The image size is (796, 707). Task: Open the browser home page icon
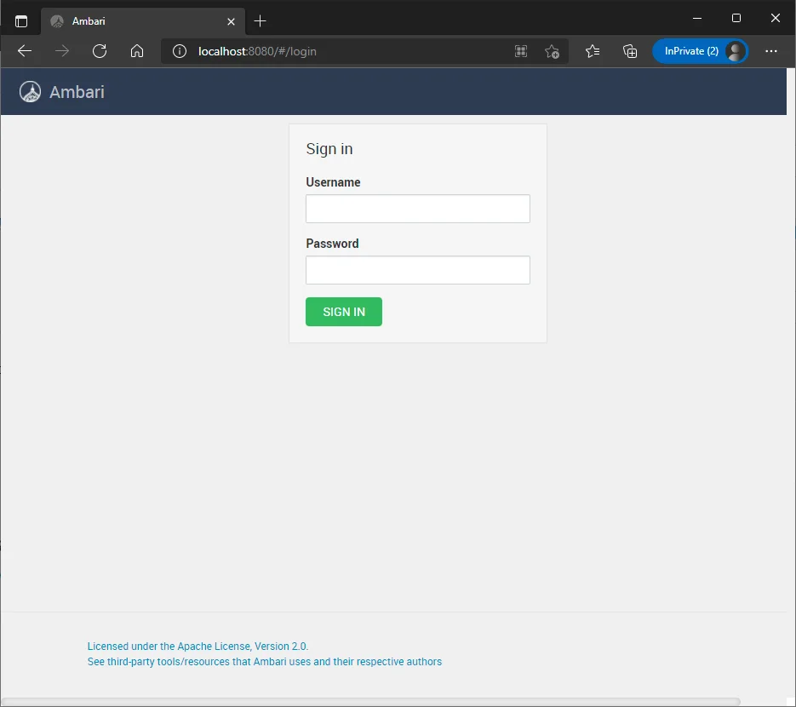point(137,51)
